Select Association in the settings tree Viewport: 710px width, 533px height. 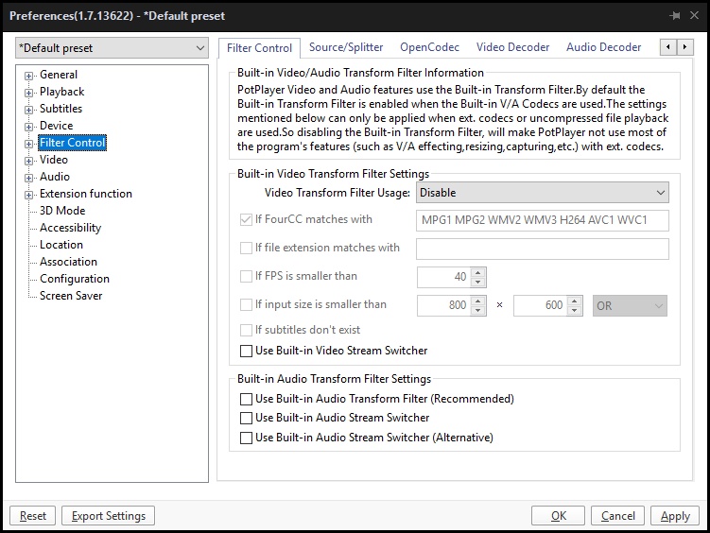pos(68,262)
